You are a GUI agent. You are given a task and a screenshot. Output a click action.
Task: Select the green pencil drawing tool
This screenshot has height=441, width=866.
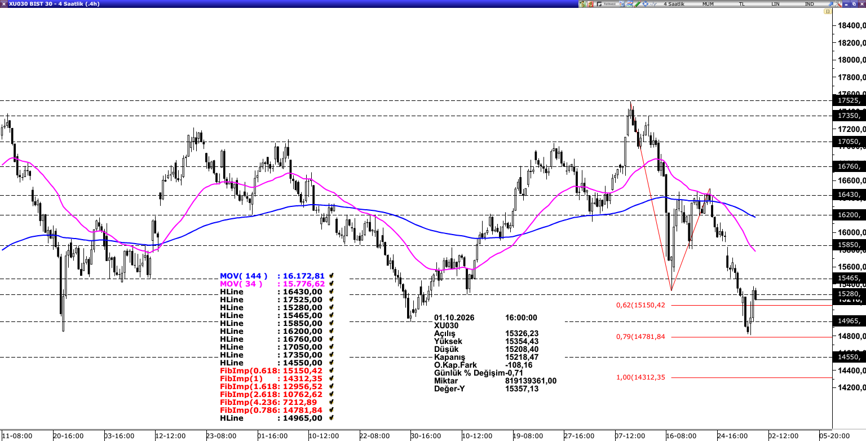tap(637, 4)
